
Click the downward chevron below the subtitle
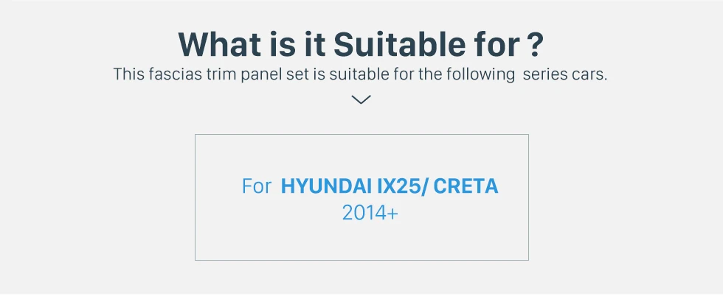point(361,99)
